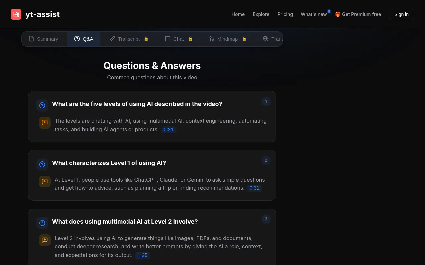Click the lock icon beside Chat

[x=190, y=39]
